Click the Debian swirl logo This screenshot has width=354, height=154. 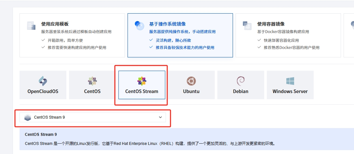coord(241,81)
